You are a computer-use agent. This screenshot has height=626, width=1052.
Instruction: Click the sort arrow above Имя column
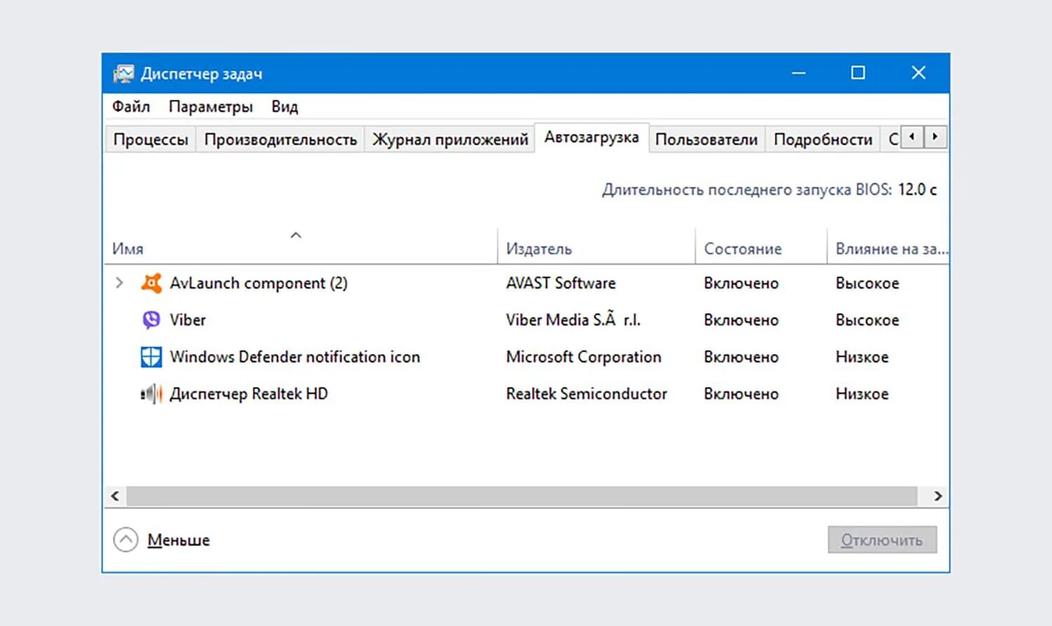[296, 235]
